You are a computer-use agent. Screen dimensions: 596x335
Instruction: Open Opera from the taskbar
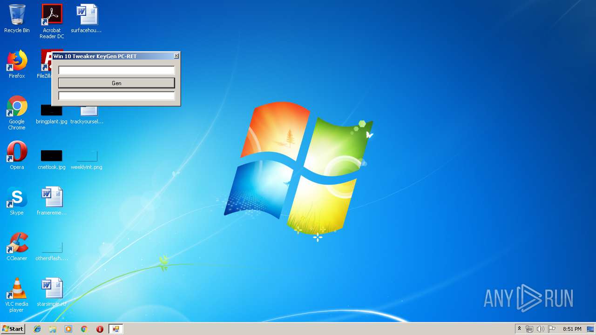coord(100,329)
